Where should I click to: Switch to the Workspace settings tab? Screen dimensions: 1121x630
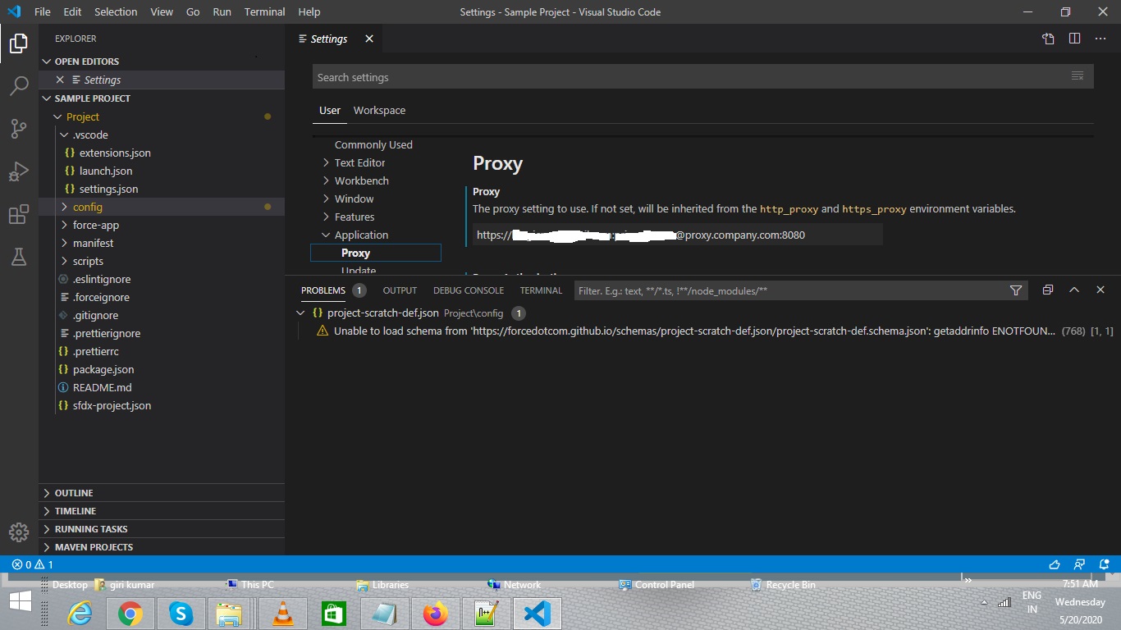tap(379, 111)
